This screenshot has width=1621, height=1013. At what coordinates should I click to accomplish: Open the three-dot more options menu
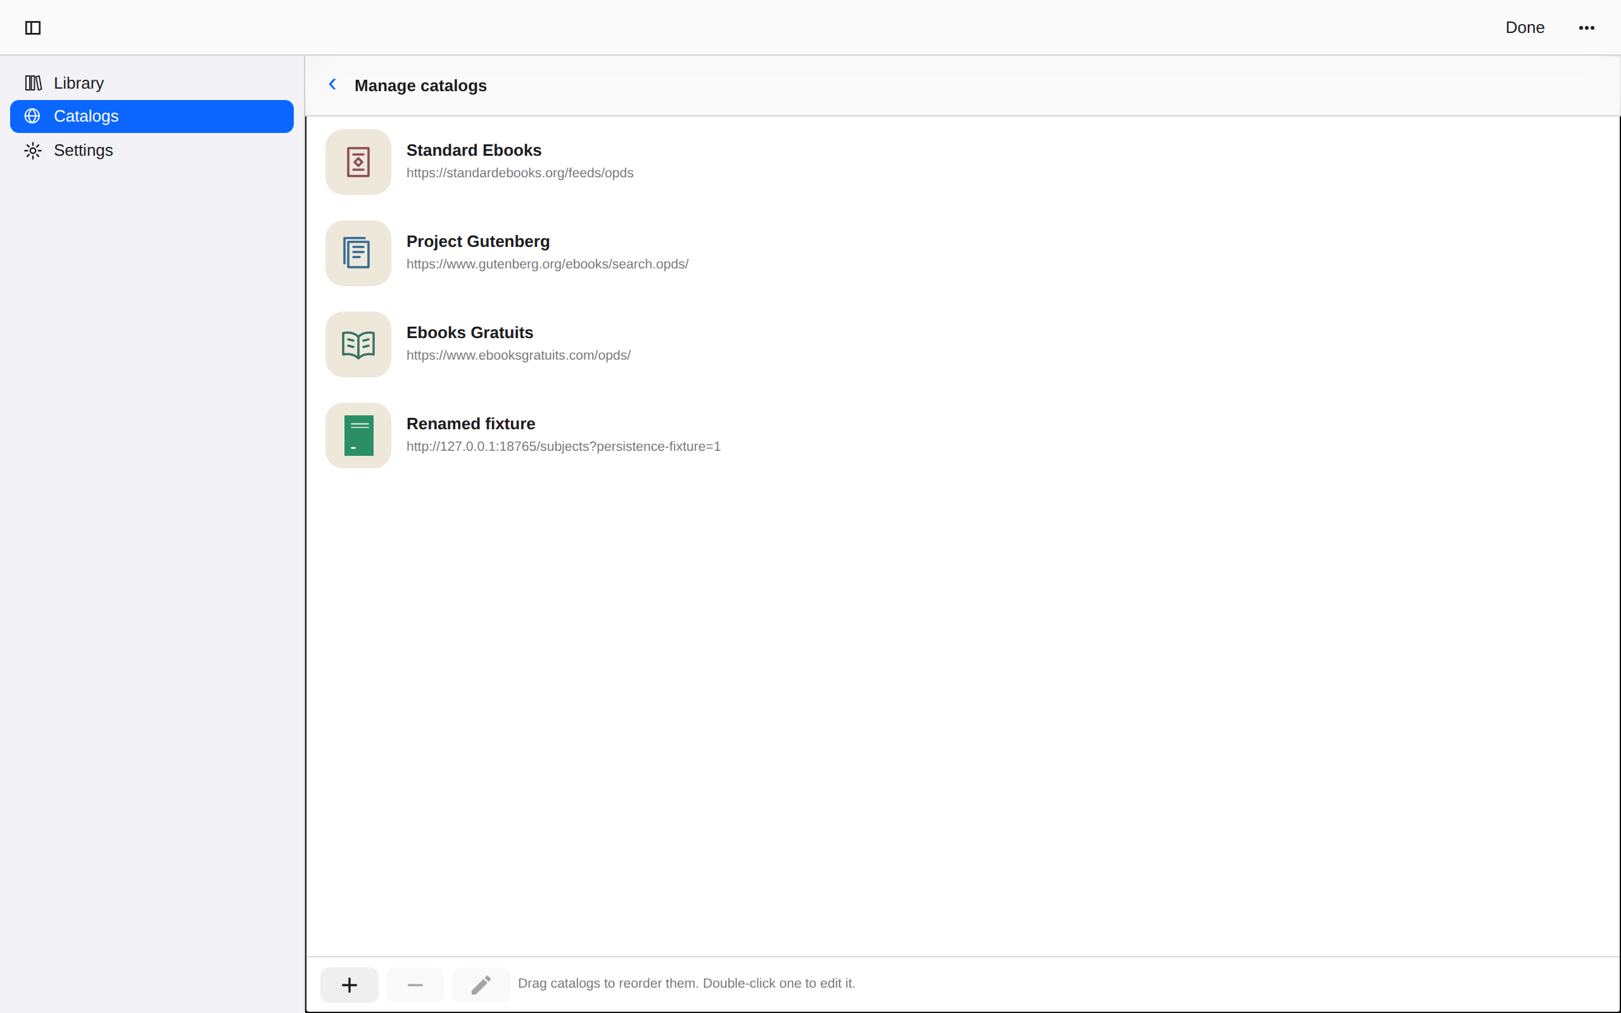[1586, 27]
